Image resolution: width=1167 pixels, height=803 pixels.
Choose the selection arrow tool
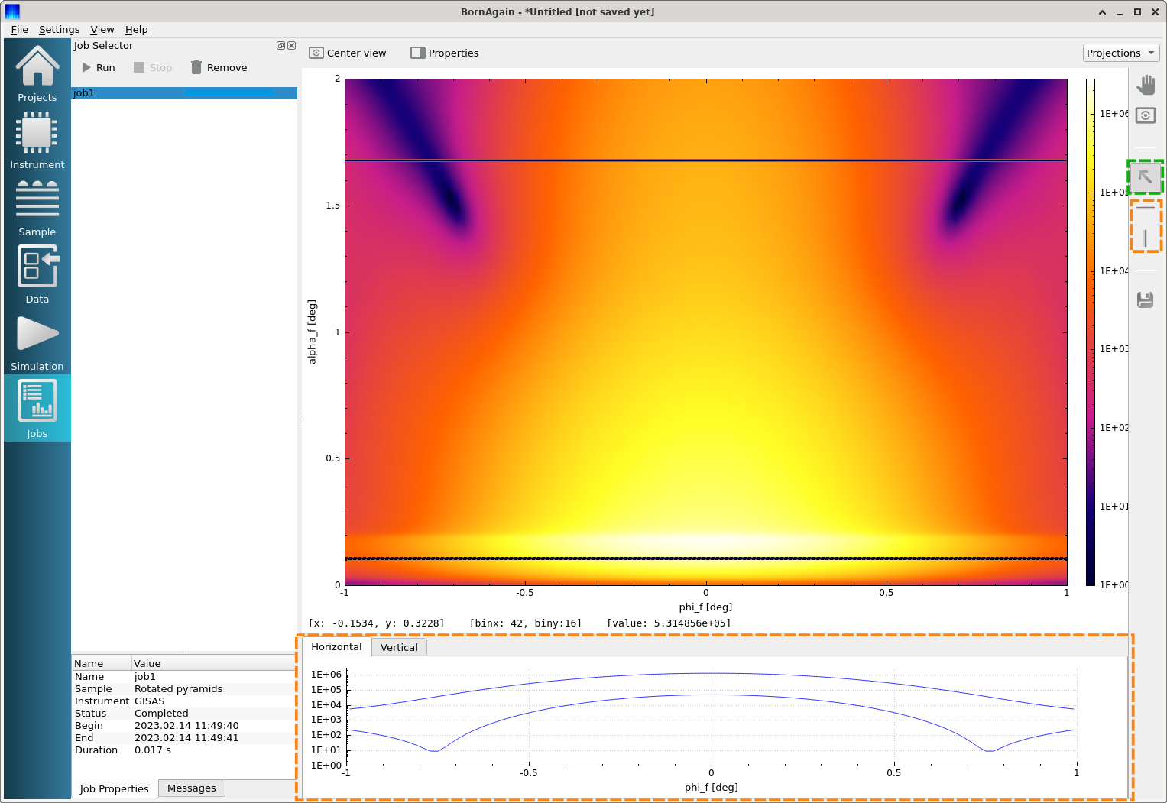pos(1145,177)
